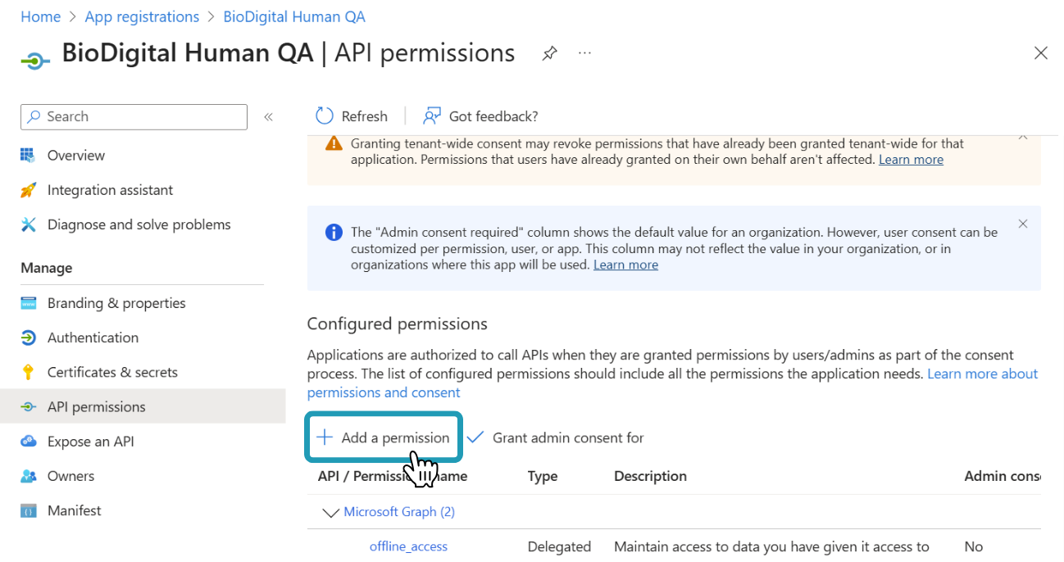Open offline_access permission link

tap(408, 546)
